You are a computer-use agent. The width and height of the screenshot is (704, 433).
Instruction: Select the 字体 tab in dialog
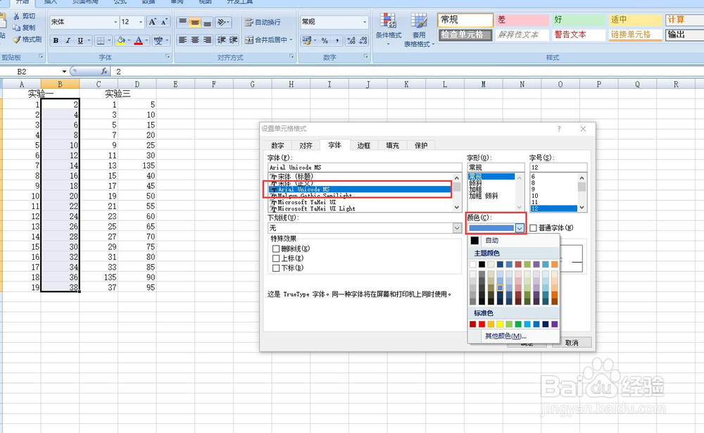click(x=334, y=144)
